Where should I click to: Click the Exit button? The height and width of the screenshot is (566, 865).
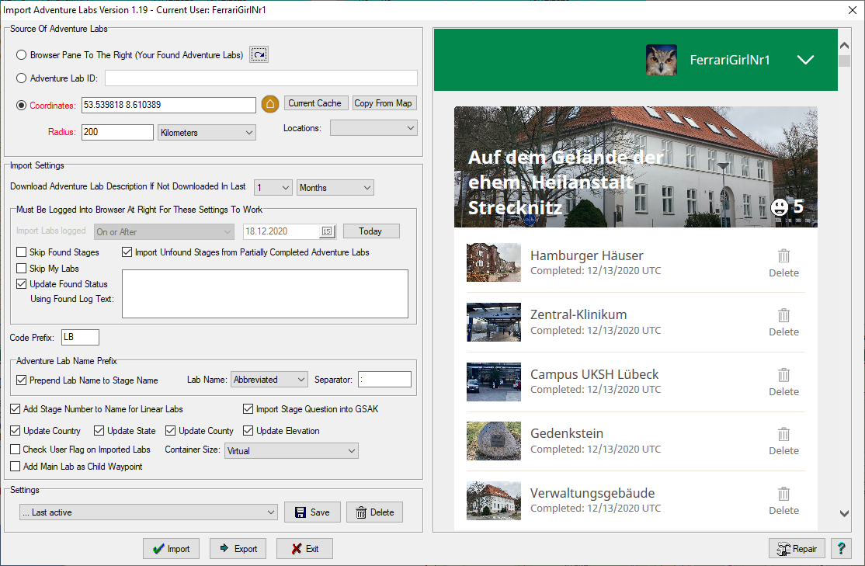(305, 548)
